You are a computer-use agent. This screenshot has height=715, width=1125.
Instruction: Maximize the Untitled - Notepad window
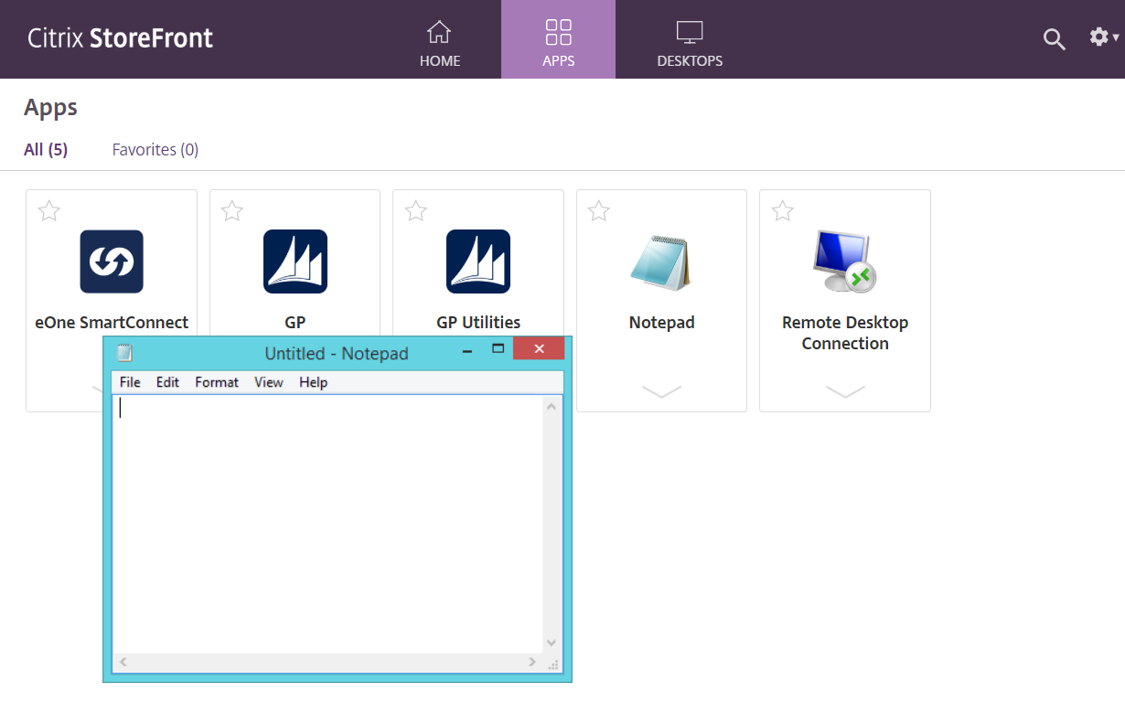pos(498,348)
